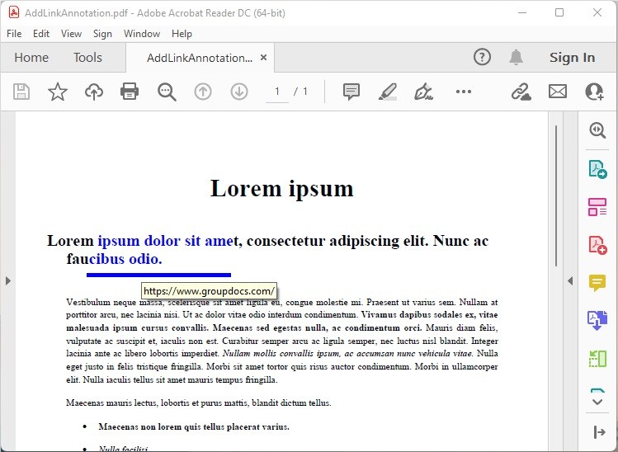The height and width of the screenshot is (452, 618).
Task: Click the Save file icon
Action: pos(21,92)
